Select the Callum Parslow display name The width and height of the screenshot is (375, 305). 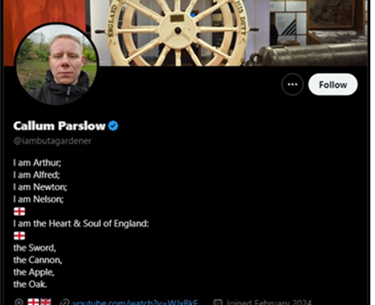tap(59, 126)
